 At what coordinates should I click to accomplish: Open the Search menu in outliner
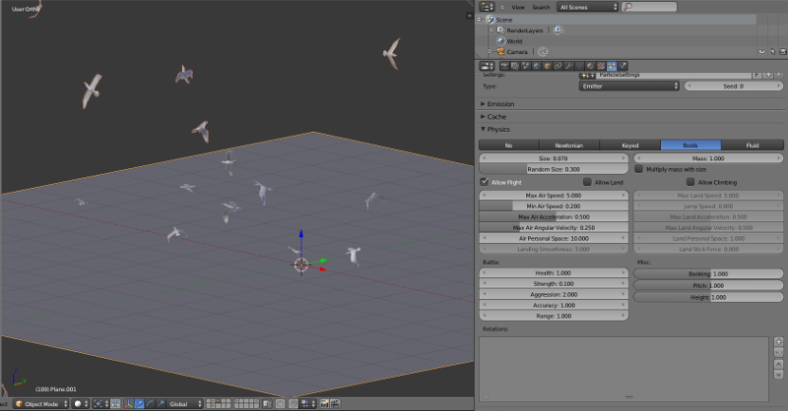[541, 7]
